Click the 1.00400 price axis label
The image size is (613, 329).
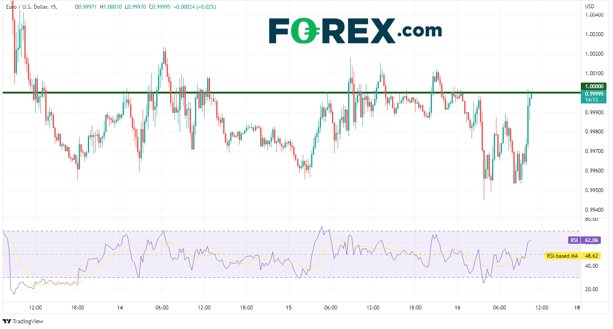(594, 15)
